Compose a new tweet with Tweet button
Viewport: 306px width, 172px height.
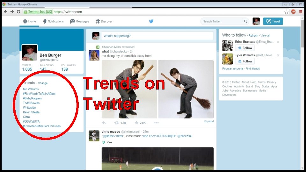point(273,21)
